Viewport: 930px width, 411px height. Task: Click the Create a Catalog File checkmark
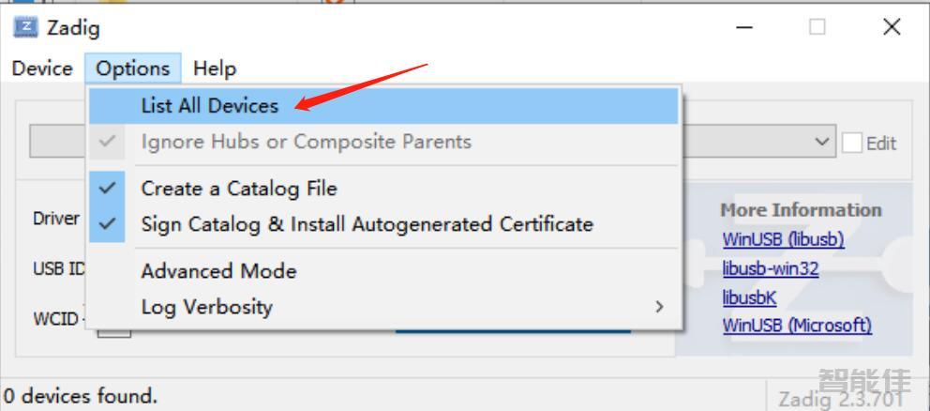109,188
